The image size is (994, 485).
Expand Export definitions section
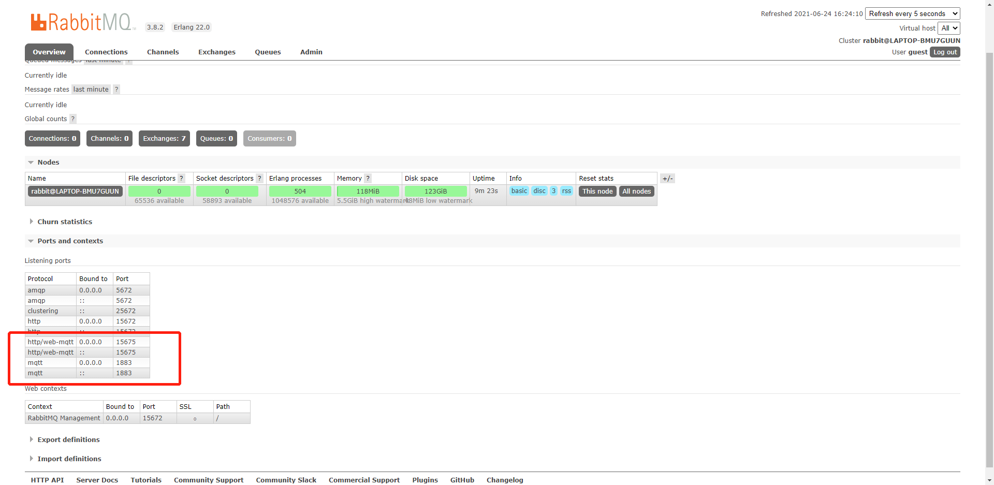pos(68,440)
